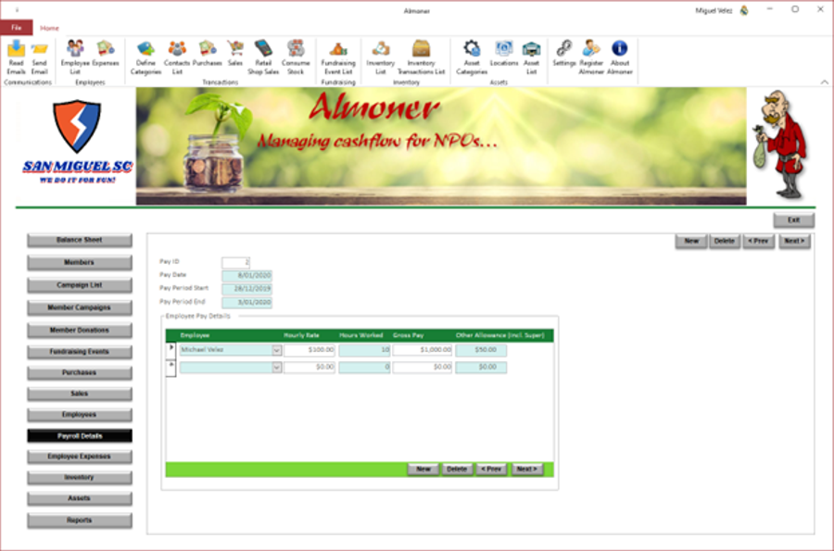The image size is (834, 551).
Task: Delete the employee pay line via the green bar Delete button
Action: click(456, 470)
